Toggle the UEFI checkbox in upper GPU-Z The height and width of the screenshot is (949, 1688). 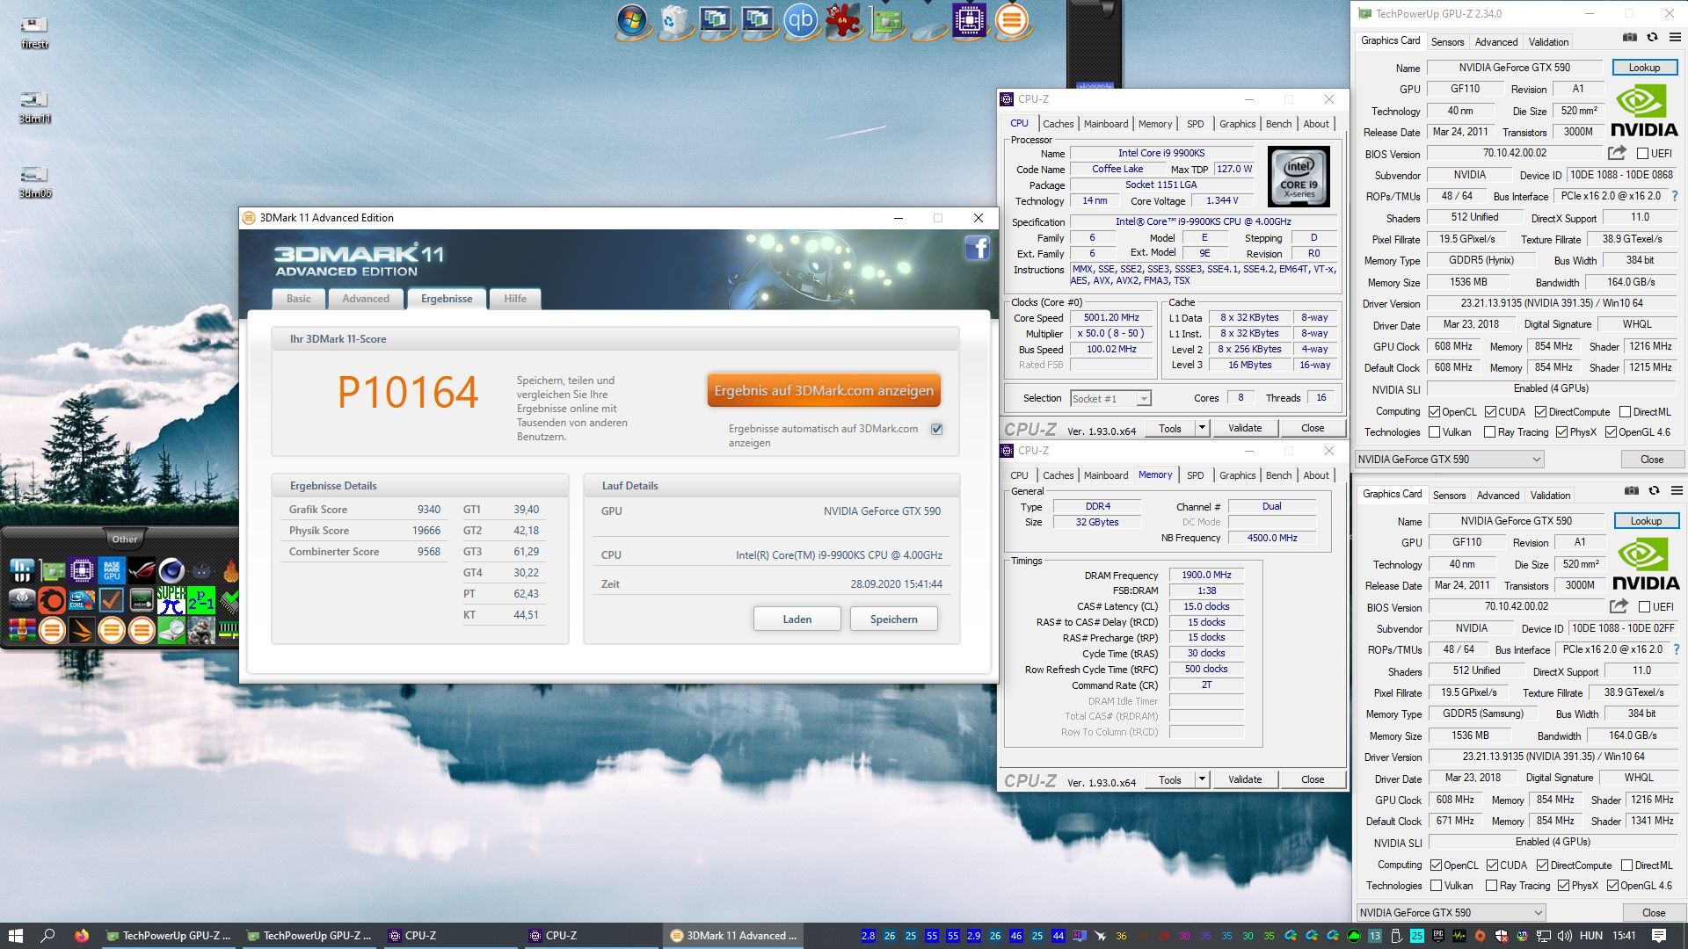coord(1642,154)
